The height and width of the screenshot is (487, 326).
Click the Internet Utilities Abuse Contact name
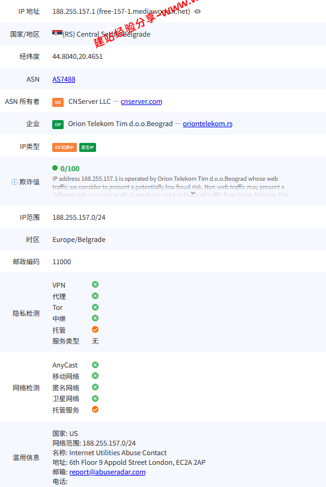[118, 453]
